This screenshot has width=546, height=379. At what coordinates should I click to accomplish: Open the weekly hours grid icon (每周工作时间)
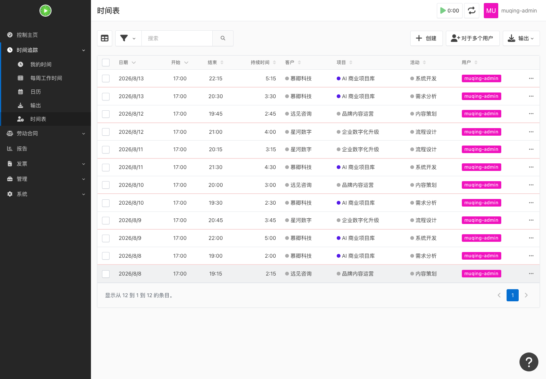pyautogui.click(x=20, y=78)
